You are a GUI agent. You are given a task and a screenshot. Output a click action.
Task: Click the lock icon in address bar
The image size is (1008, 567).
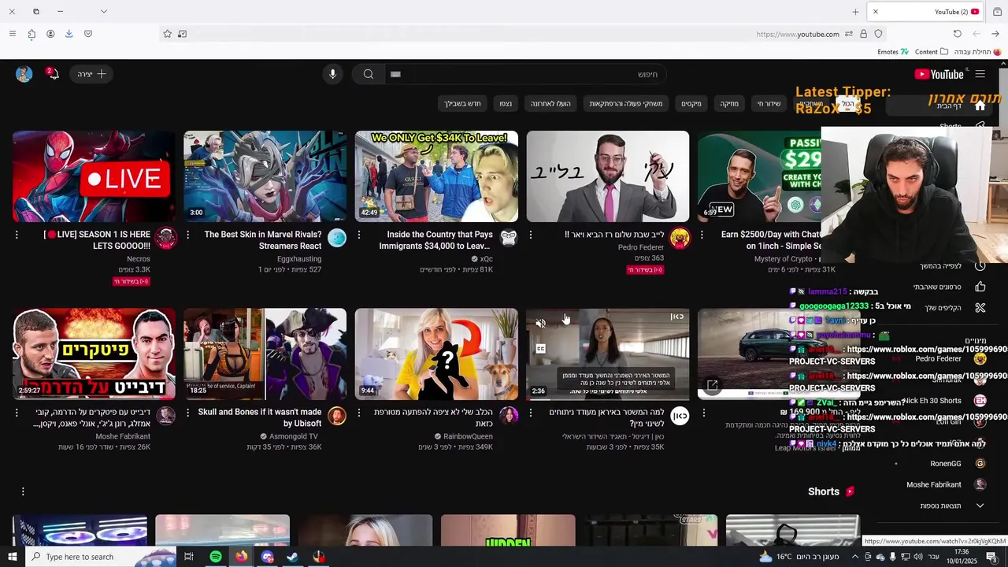coord(864,34)
